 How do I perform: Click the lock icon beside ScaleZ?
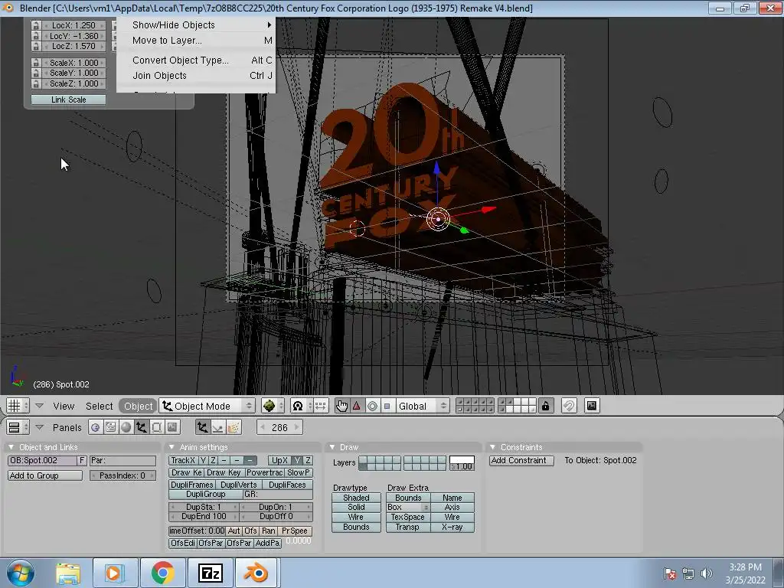(35, 83)
